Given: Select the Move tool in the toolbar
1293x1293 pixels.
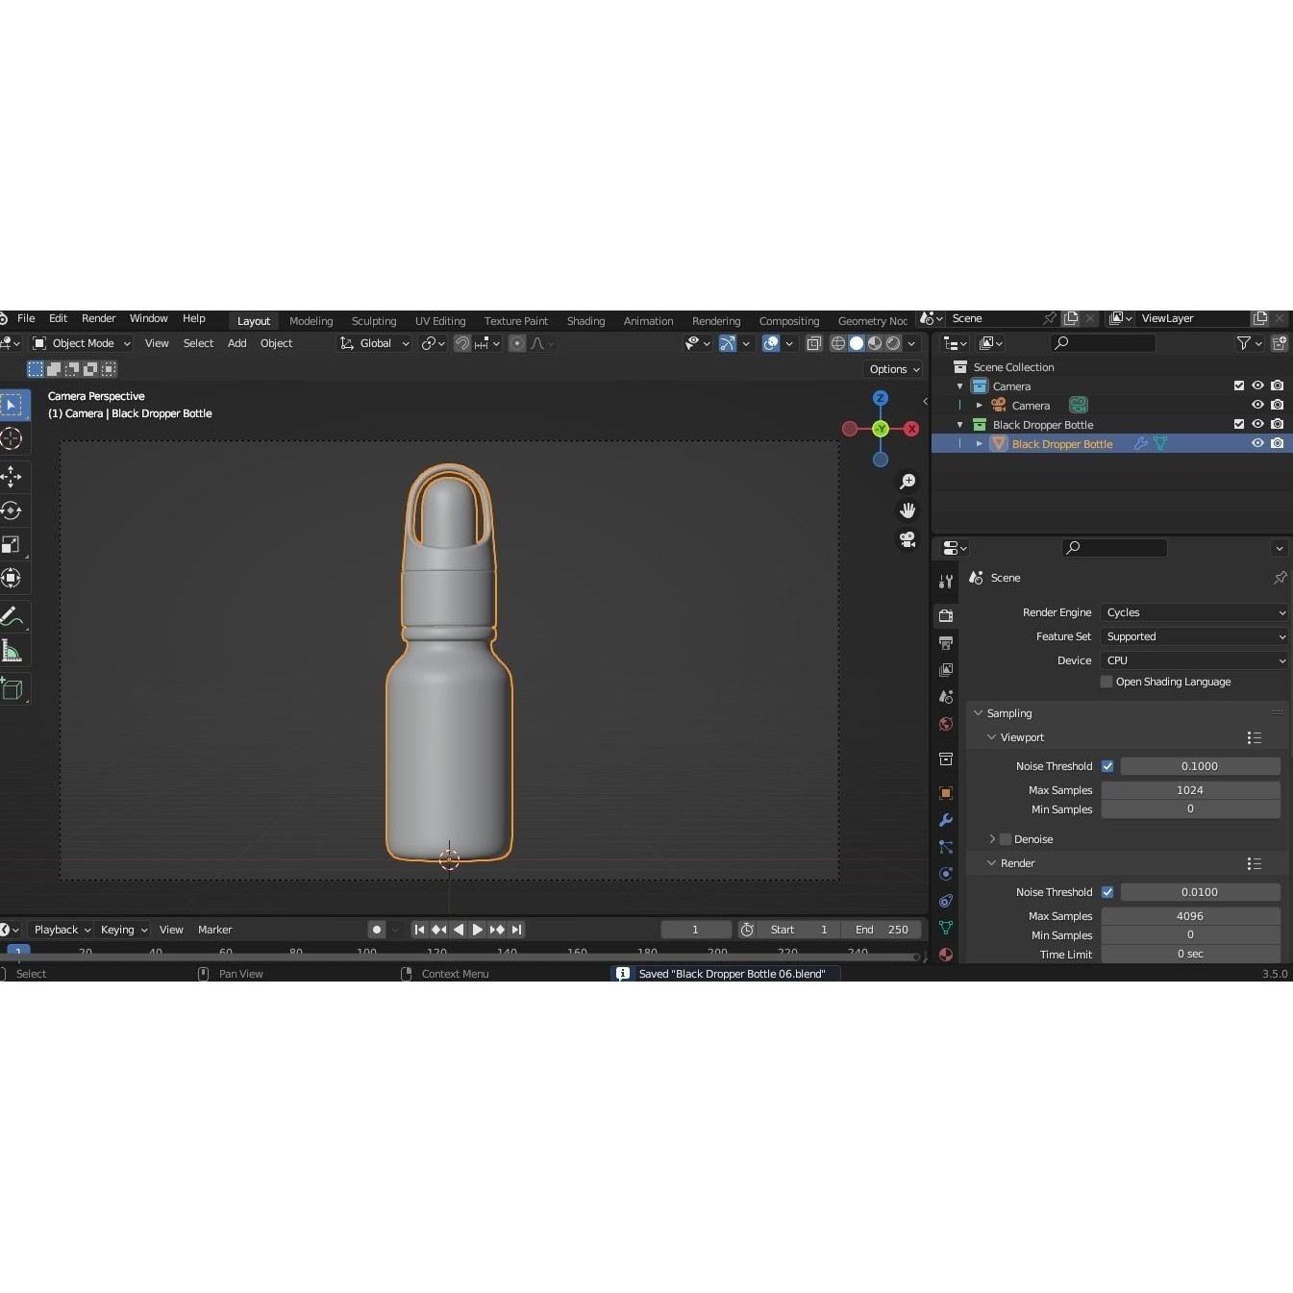Looking at the screenshot, I should 13,476.
